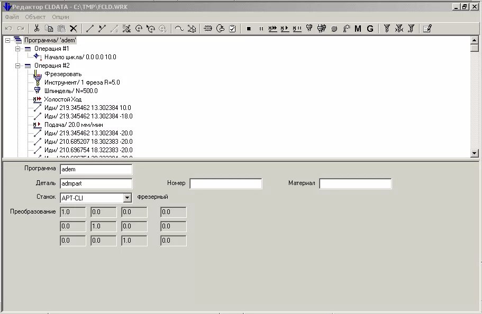Insert feed rate command icon
The width and height of the screenshot is (482, 314).
point(285,29)
